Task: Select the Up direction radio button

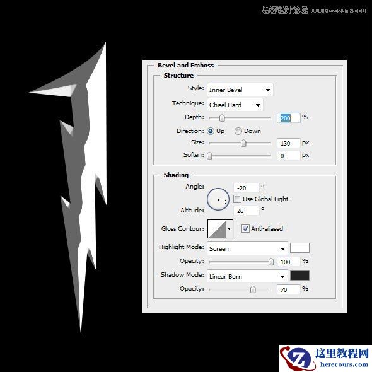Action: (211, 131)
